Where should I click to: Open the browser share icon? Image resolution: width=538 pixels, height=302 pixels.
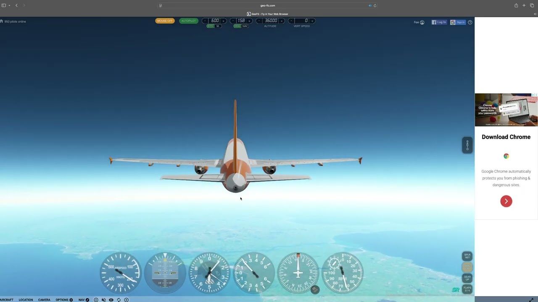(x=516, y=5)
